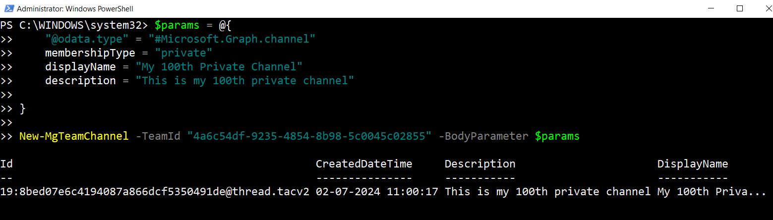Click the "private" string value

coord(183,53)
